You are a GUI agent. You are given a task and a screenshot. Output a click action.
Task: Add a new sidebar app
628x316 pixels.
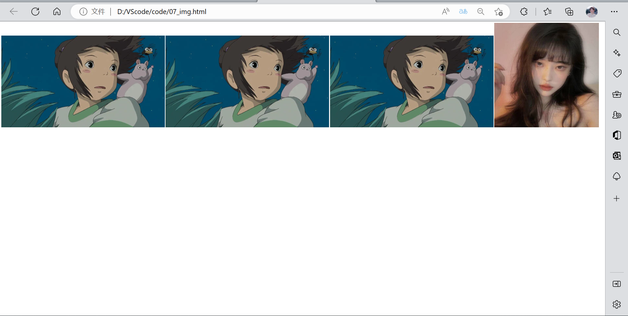tap(617, 198)
